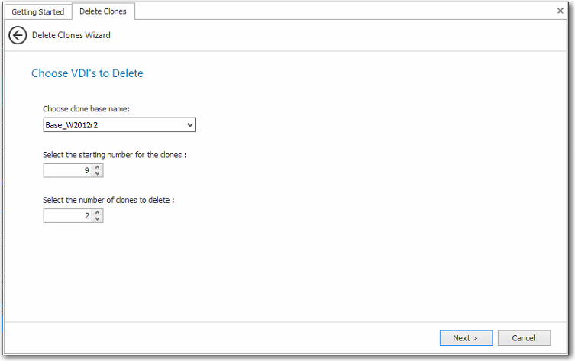This screenshot has height=361, width=575.
Task: Decrease the starting clone number
Action: 98,174
